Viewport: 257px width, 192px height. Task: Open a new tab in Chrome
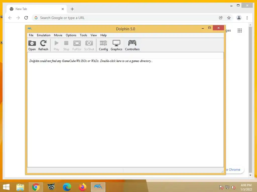click(72, 9)
